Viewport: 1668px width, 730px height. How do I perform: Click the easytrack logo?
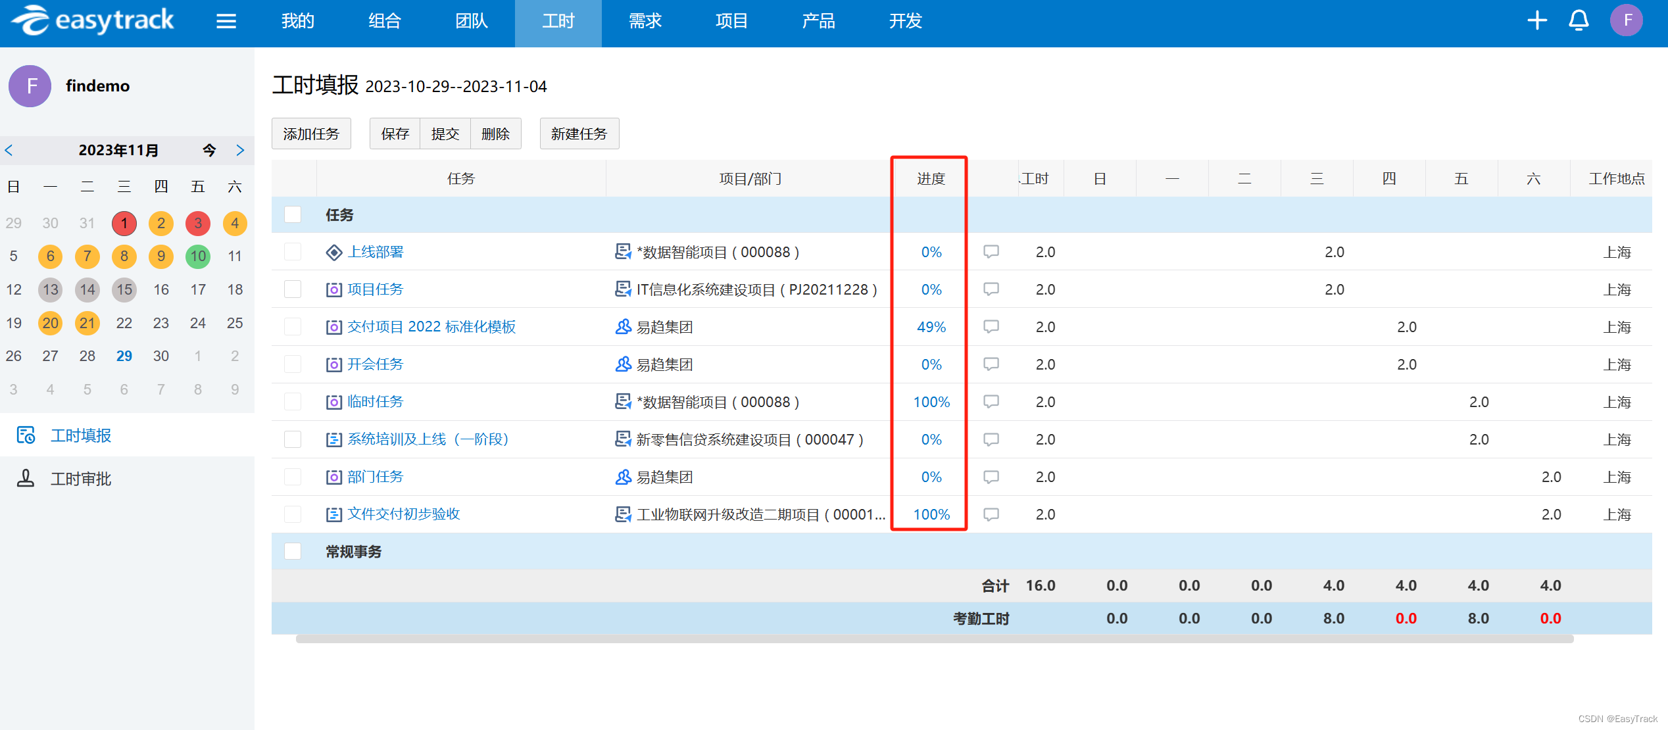tap(93, 20)
